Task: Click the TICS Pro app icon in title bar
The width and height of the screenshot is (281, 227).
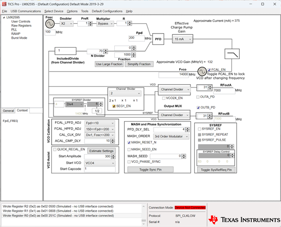Action: click(x=4, y=4)
